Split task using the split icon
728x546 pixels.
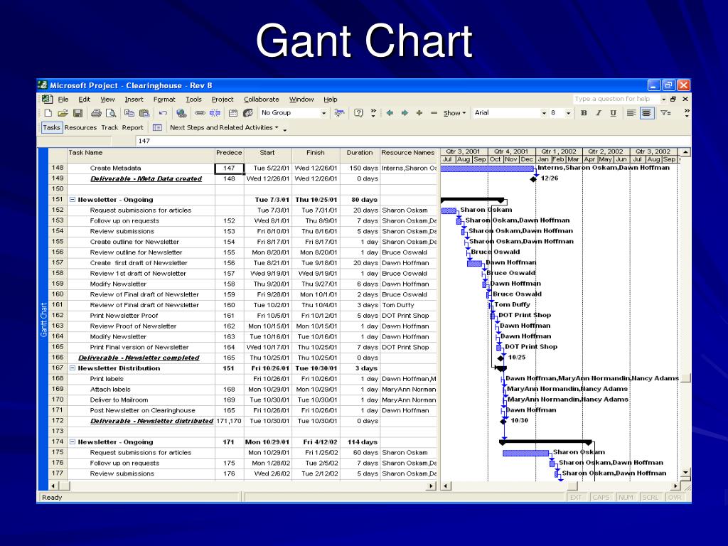pos(215,113)
